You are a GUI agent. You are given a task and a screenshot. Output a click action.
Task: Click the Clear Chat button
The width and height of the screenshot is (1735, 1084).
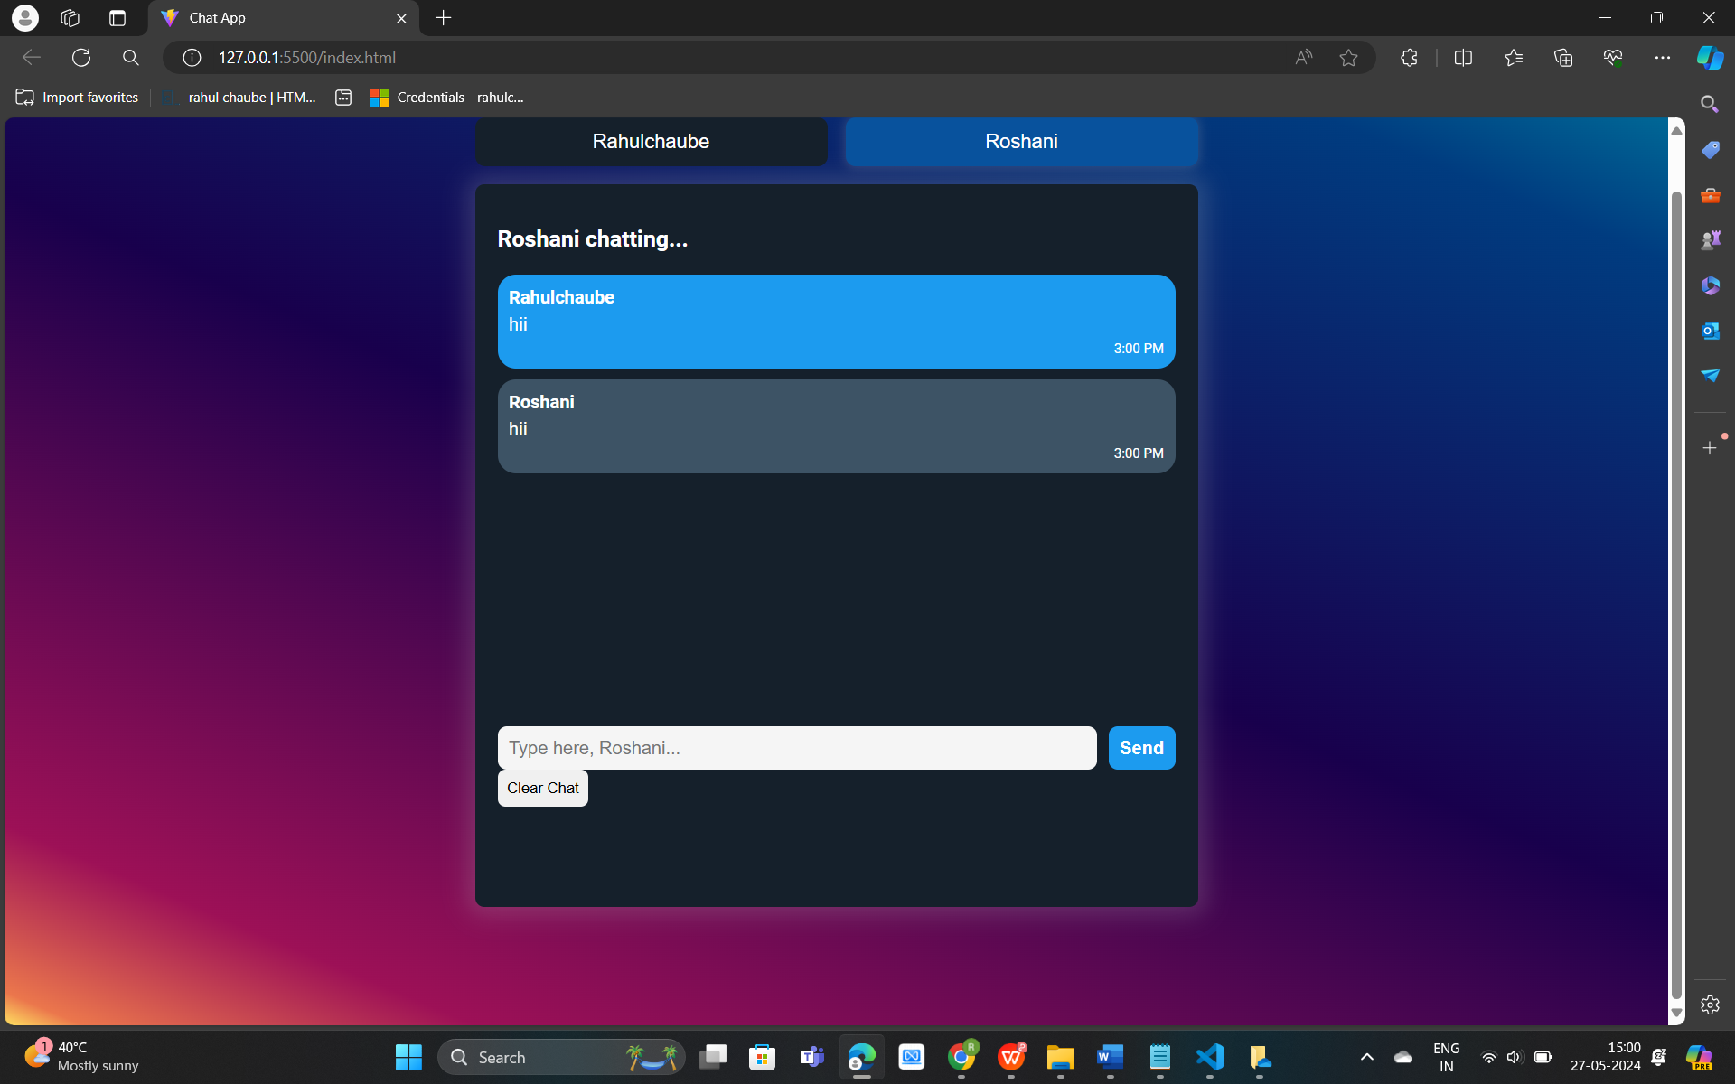(542, 788)
